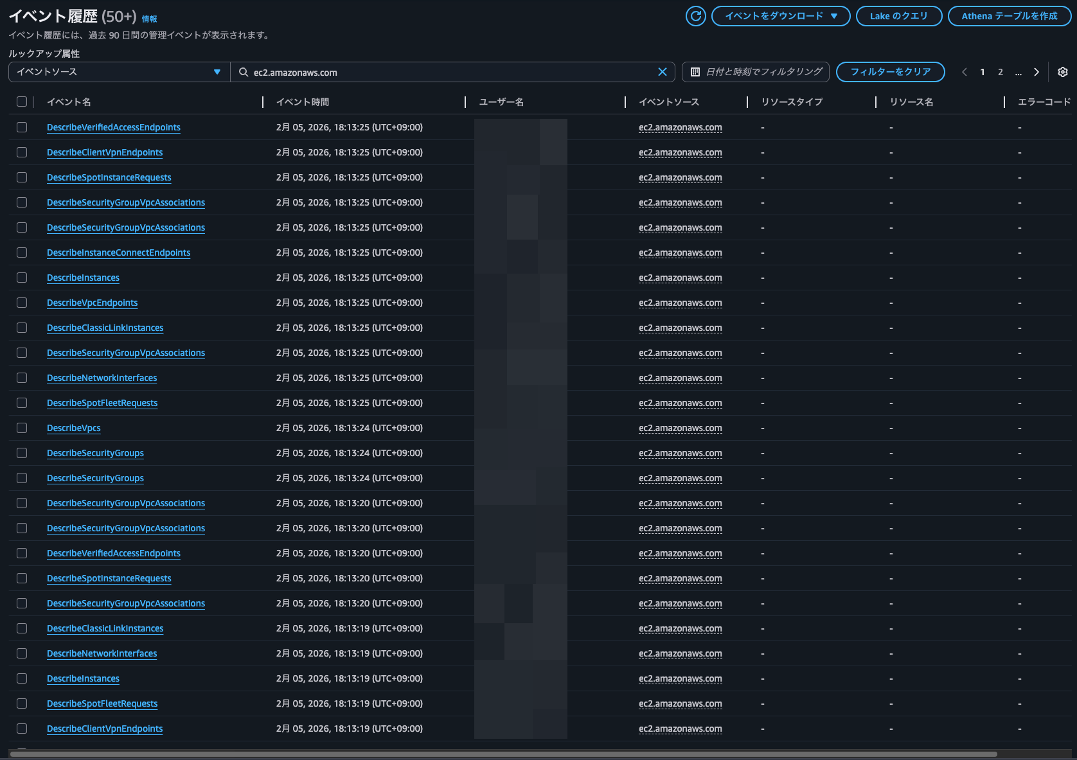The width and height of the screenshot is (1077, 760).
Task: Click the Athena テーブルを作成 button
Action: pyautogui.click(x=1009, y=17)
